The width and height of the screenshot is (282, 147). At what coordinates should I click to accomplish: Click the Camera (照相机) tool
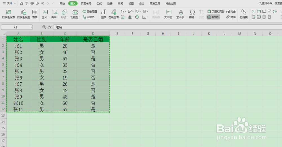[213, 17]
